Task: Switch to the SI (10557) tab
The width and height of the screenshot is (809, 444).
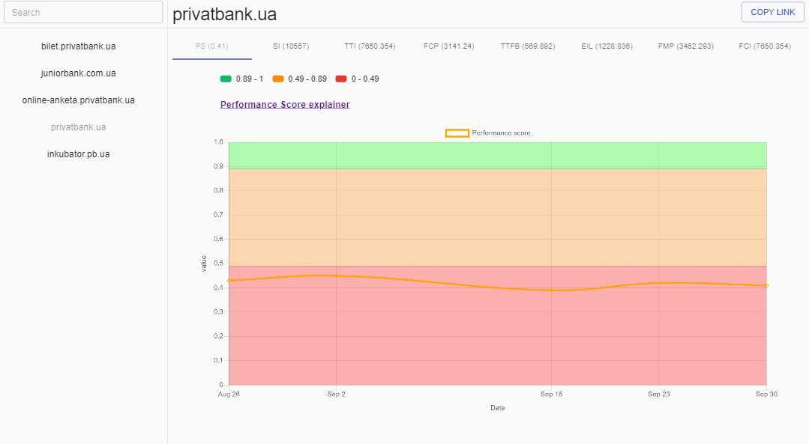Action: 291,46
